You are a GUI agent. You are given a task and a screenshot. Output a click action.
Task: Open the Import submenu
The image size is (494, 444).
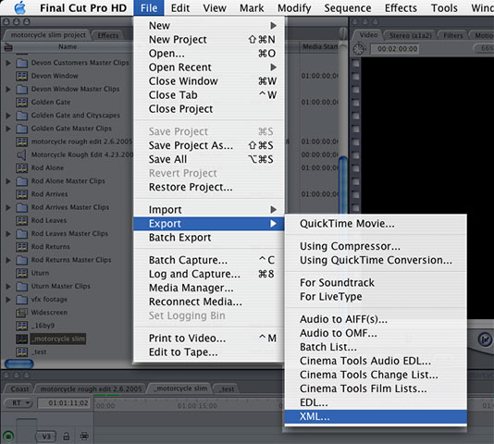pyautogui.click(x=208, y=210)
